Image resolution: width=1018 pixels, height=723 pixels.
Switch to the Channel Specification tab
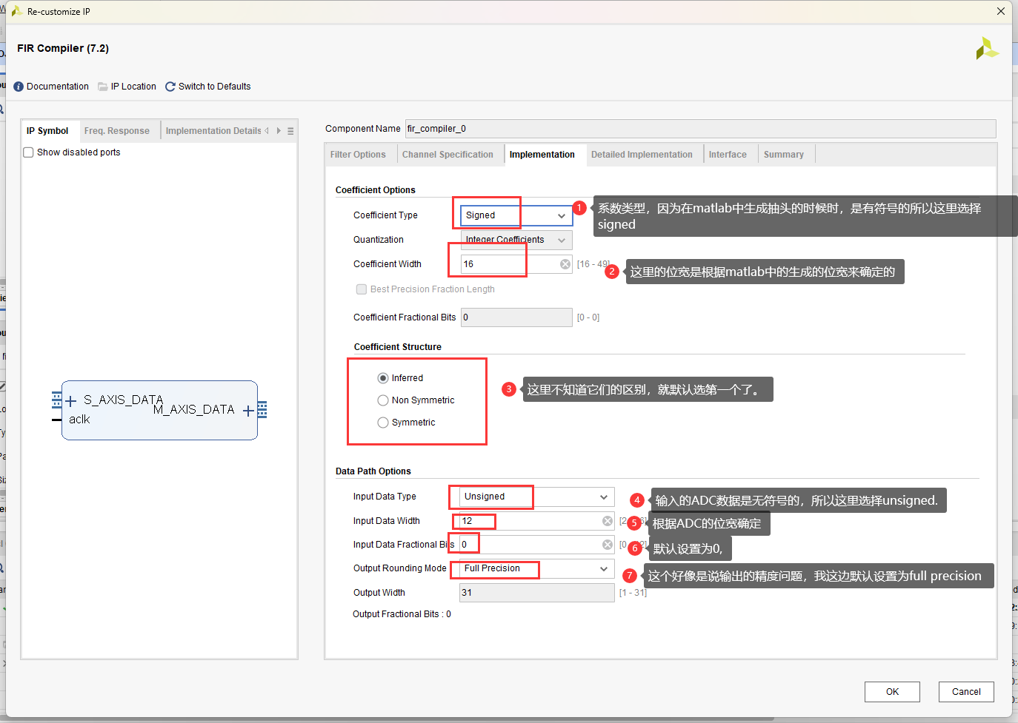click(x=448, y=155)
